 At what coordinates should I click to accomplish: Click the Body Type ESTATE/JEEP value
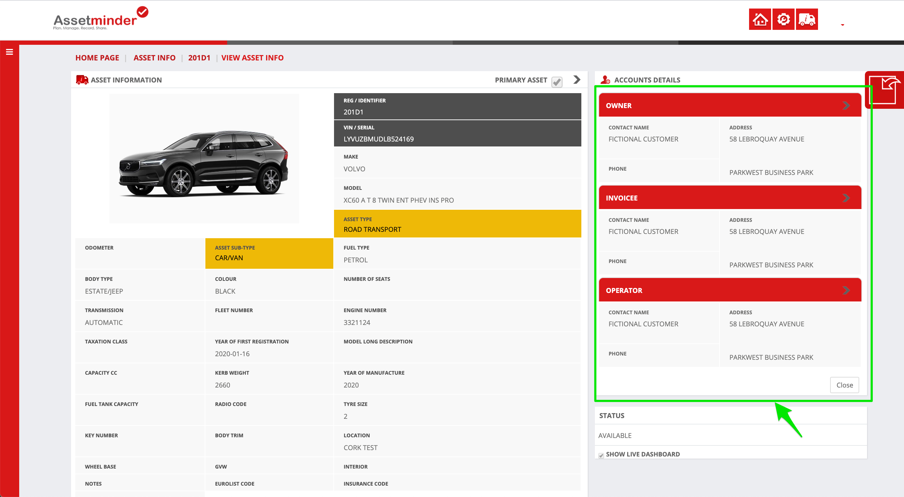coord(104,291)
